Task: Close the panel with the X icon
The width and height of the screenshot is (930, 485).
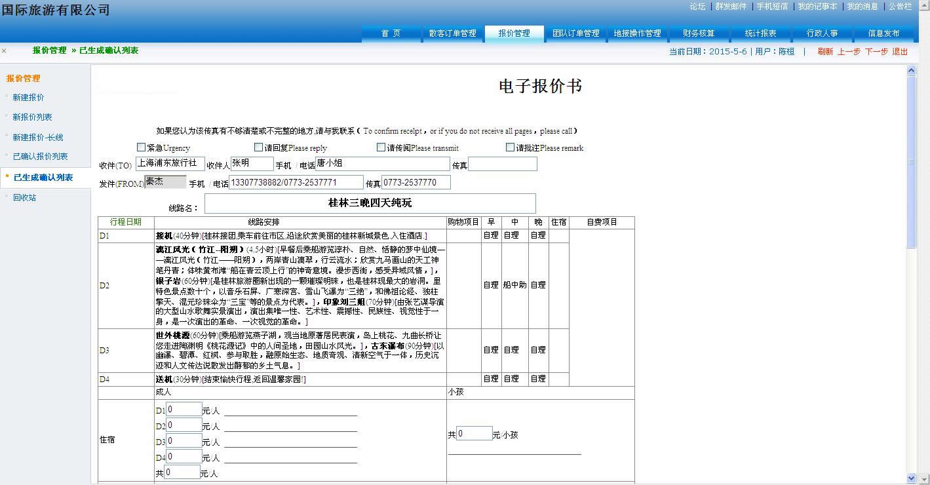Action: point(4,51)
